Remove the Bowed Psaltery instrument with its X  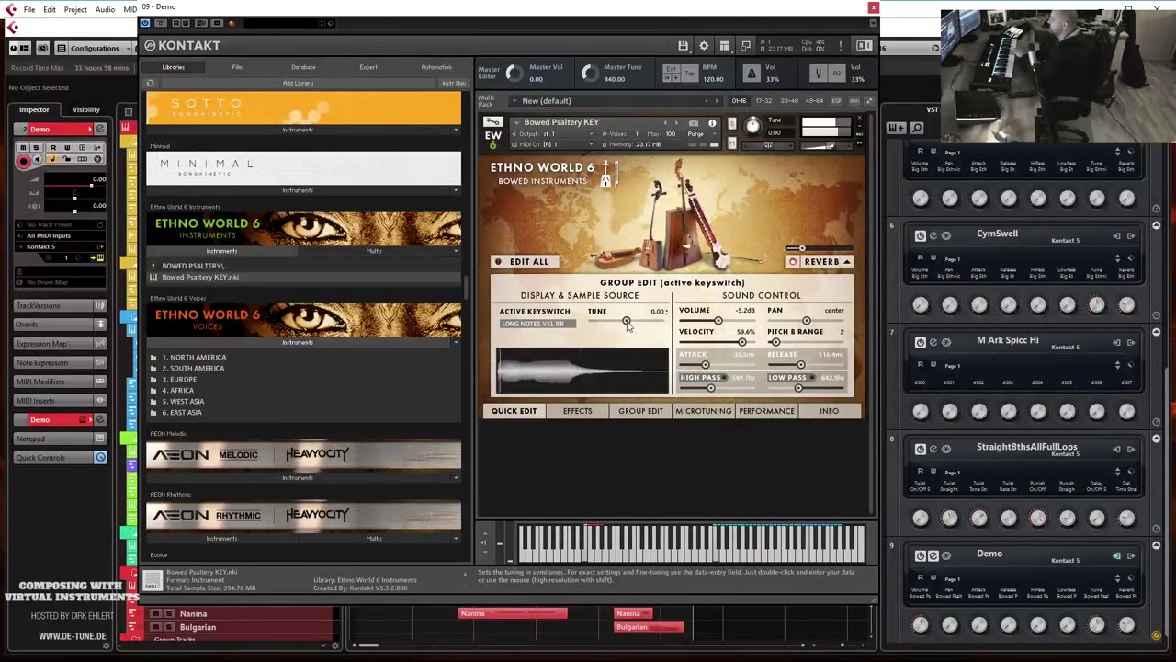click(x=859, y=119)
